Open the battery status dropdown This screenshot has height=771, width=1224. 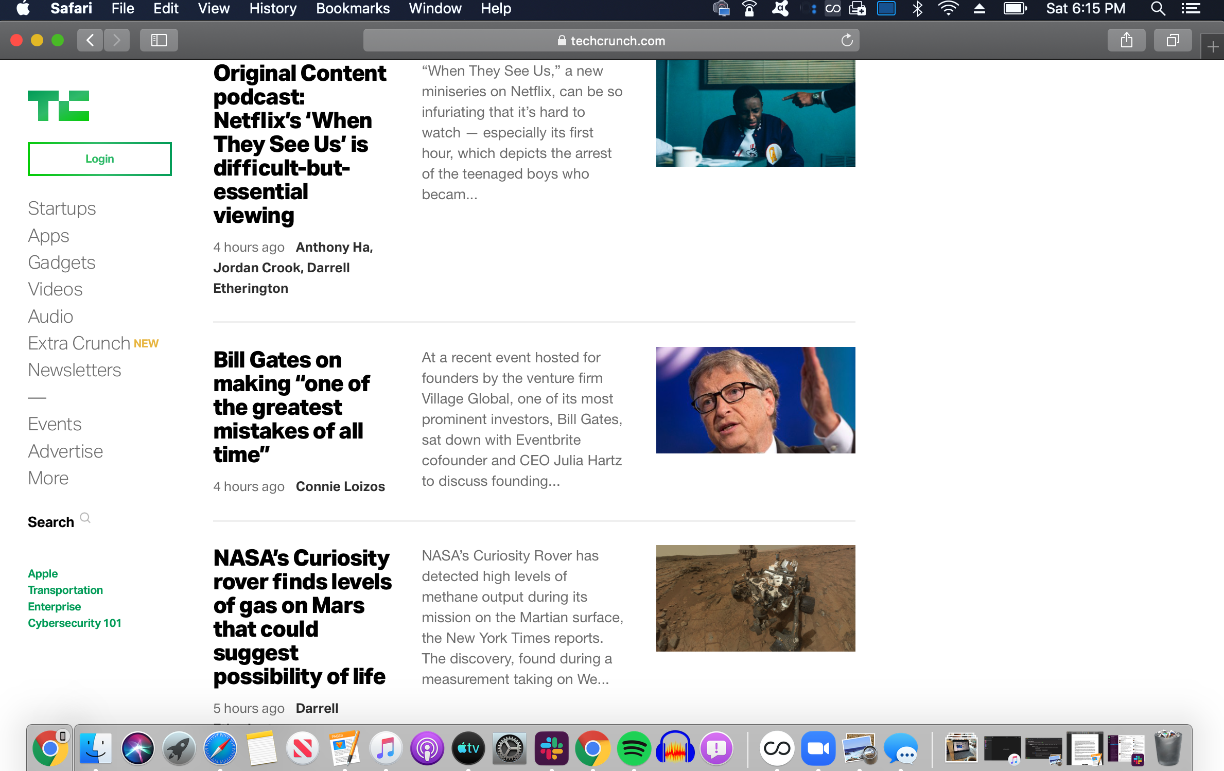[1015, 9]
